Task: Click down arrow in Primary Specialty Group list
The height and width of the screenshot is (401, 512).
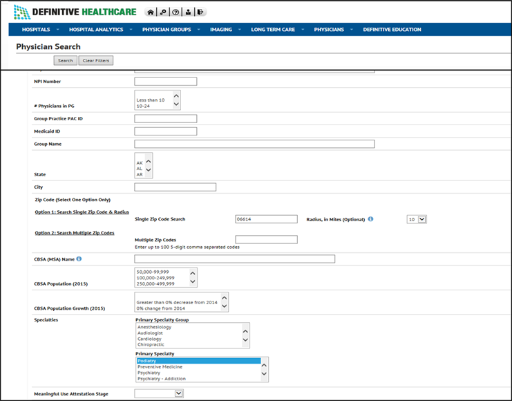Action: click(x=245, y=340)
